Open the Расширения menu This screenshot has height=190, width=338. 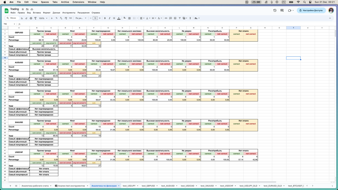coord(83,13)
